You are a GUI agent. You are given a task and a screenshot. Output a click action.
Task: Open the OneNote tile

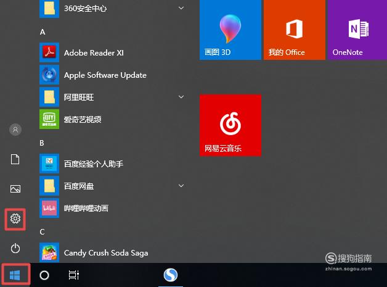pos(357,30)
